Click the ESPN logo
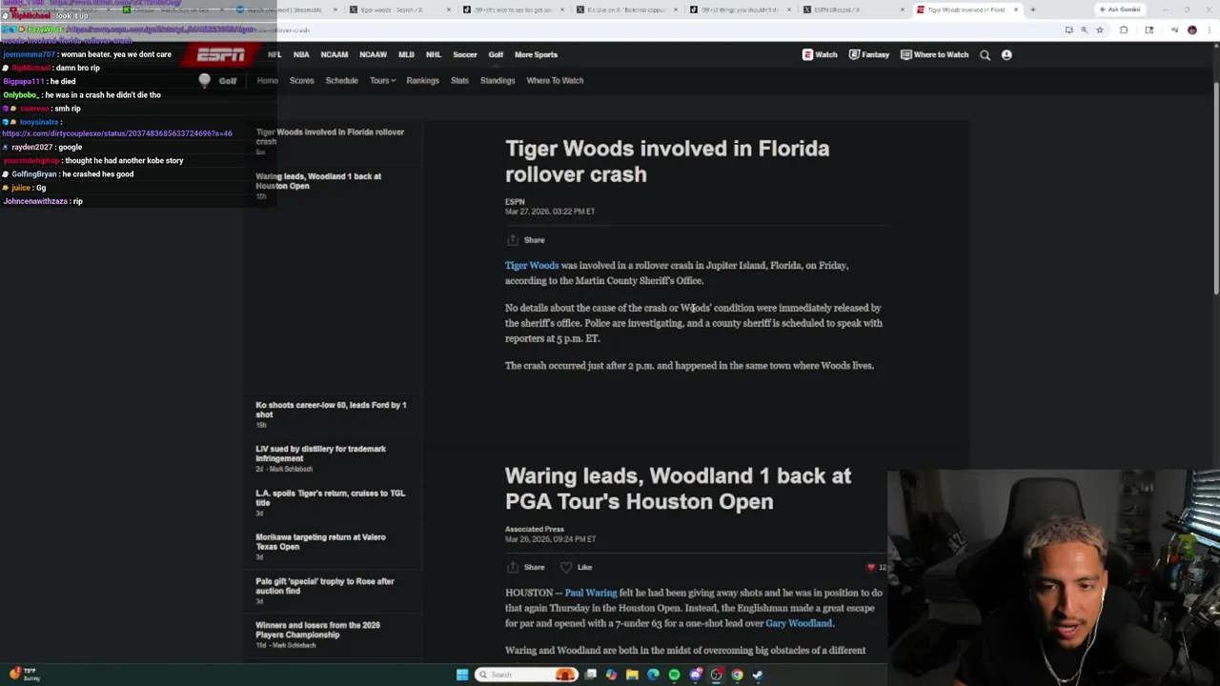 point(221,54)
